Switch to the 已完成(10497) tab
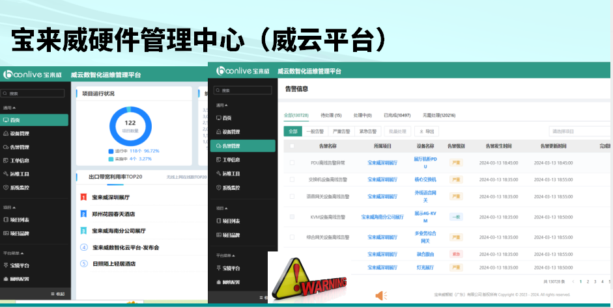613x308 pixels. pos(397,115)
